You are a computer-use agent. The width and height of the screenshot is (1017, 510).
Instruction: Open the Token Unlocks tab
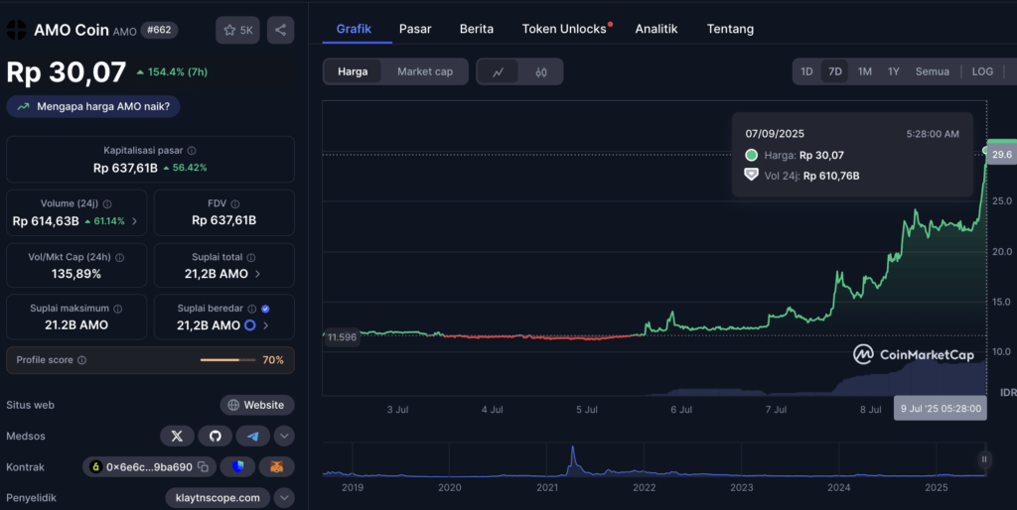click(564, 29)
